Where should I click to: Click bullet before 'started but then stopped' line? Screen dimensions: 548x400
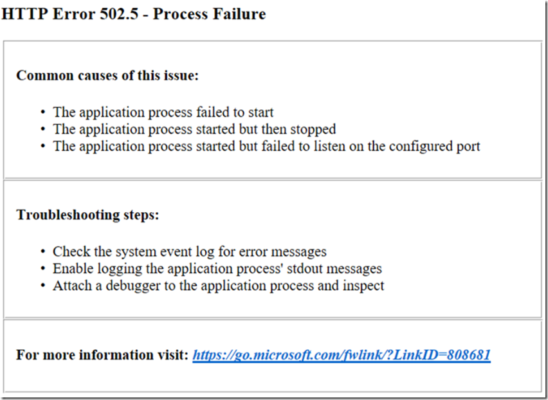pos(43,129)
